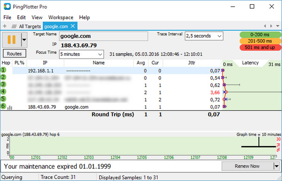Screen dimensions: 282x181
Task: Click the PL% column header
Action: click(19, 63)
